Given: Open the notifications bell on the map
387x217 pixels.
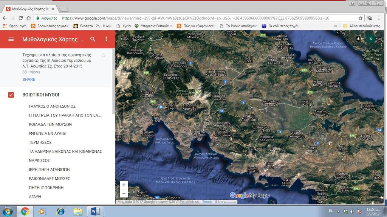Looking at the screenshot, I should click(x=358, y=39).
